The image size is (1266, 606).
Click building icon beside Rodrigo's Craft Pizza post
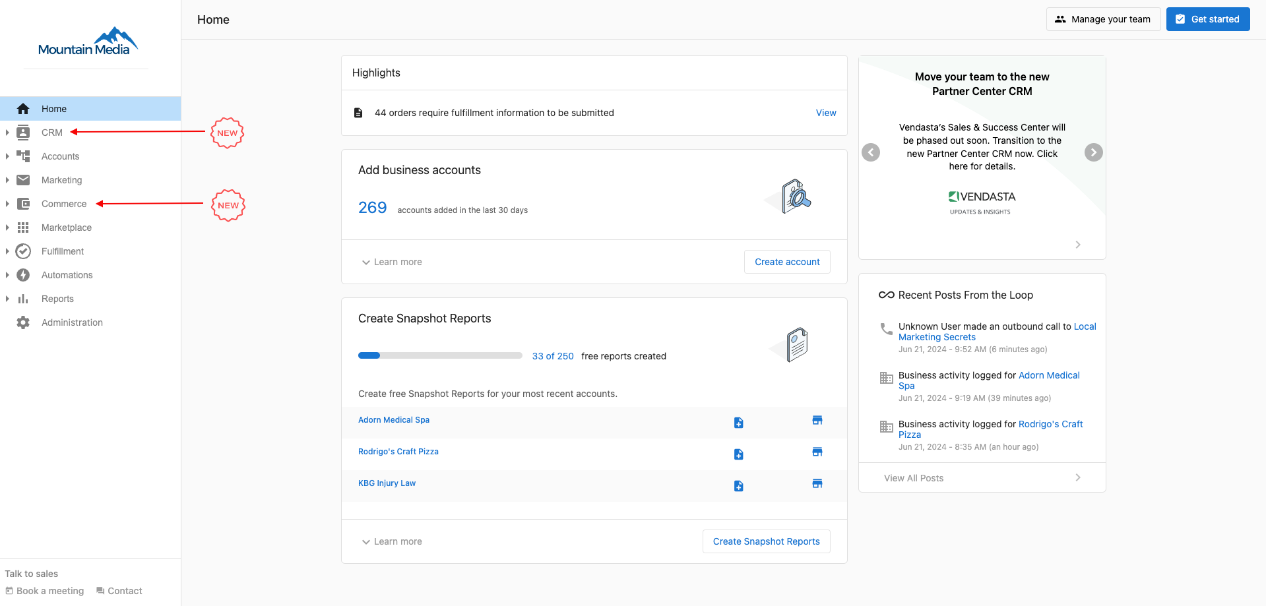pyautogui.click(x=887, y=427)
